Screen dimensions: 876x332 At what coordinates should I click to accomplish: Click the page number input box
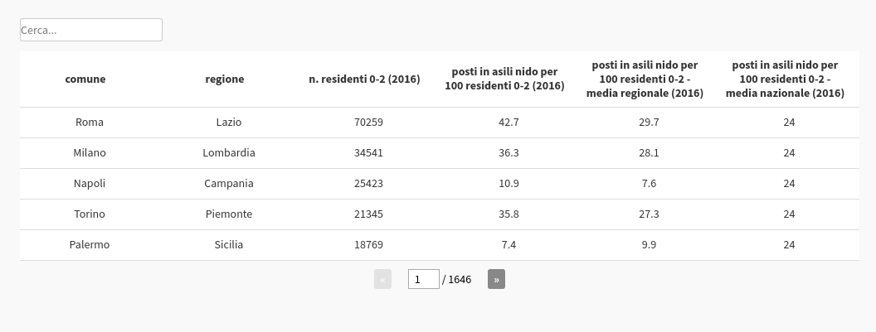pos(423,279)
